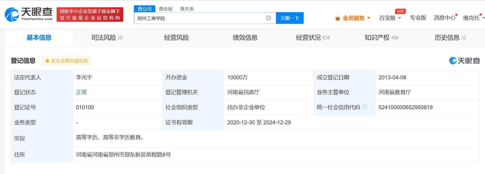
Task: Expand the 百宝箱 dropdown arrow
Action: pos(399,18)
